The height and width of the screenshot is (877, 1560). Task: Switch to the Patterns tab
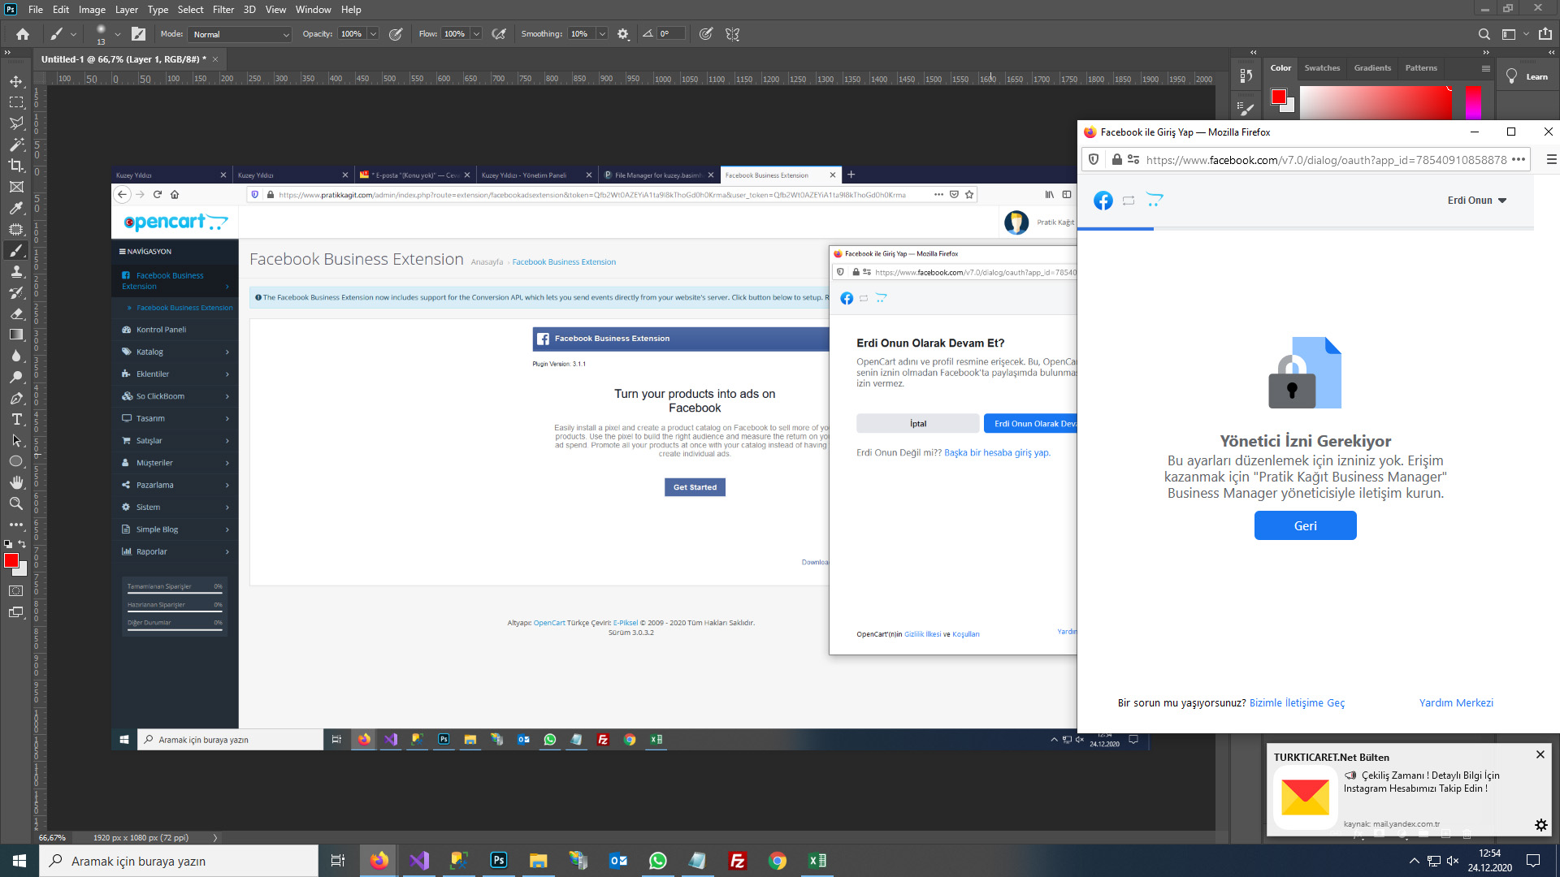(1421, 68)
